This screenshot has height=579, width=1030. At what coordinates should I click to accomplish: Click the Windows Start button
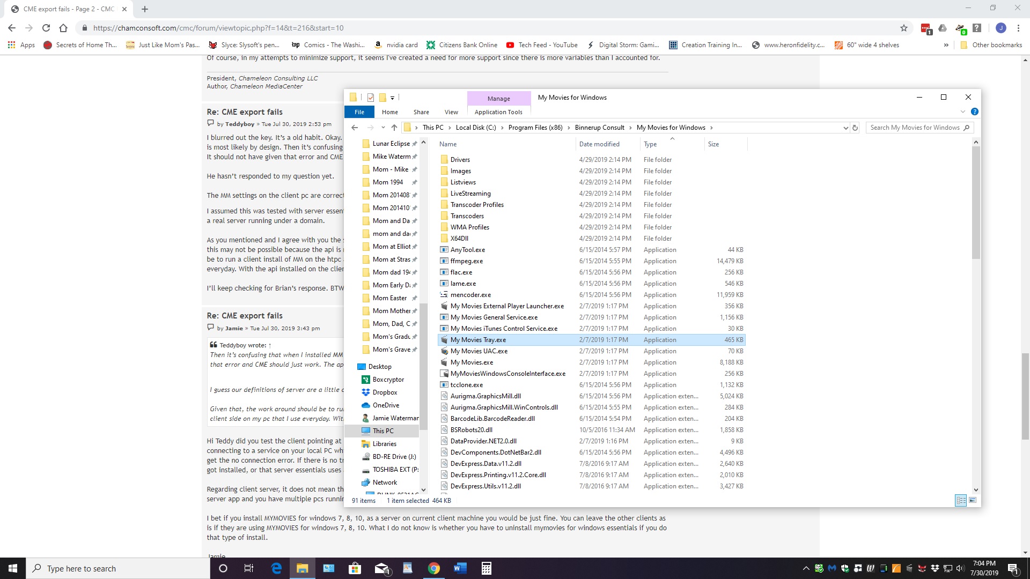pos(13,568)
